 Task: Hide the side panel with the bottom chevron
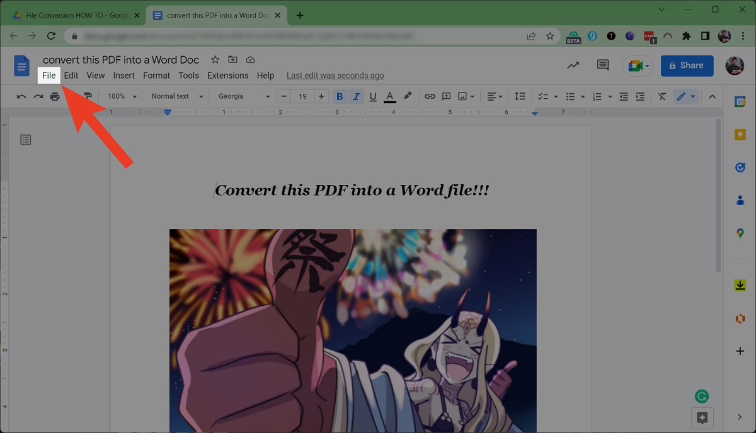(740, 417)
